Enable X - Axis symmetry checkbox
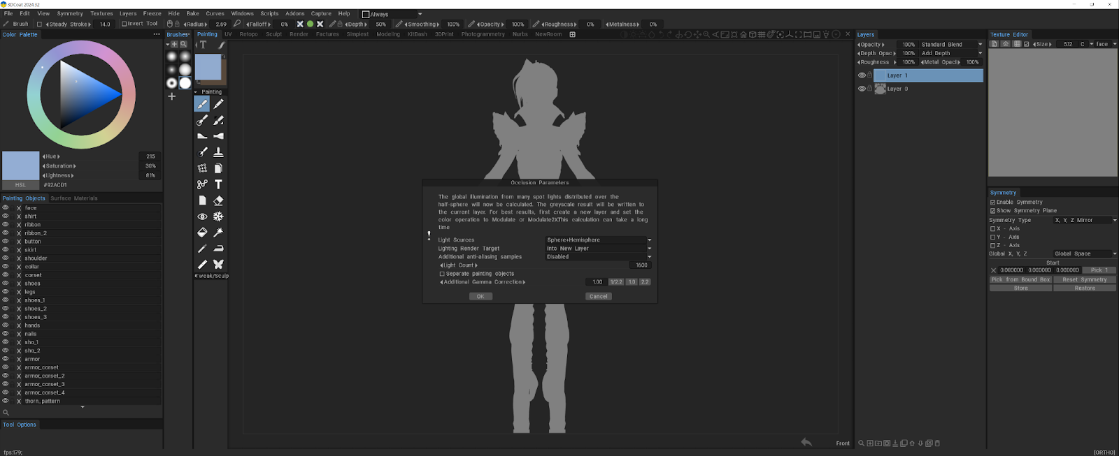The height and width of the screenshot is (456, 1119). coord(992,229)
